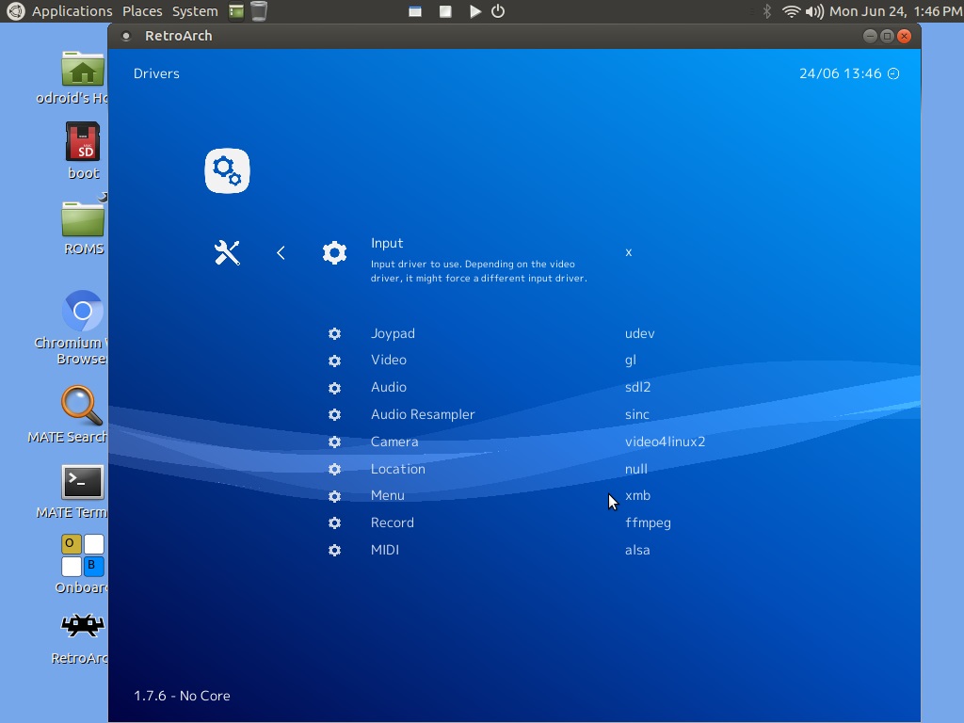
Task: Open the MATE Terminal desktop icon
Action: tap(83, 482)
